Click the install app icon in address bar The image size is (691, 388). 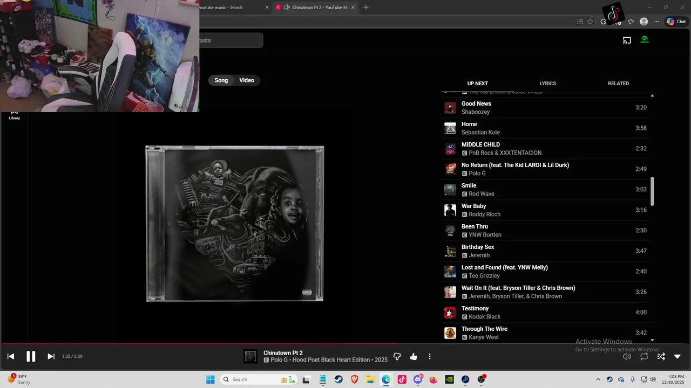point(580,22)
